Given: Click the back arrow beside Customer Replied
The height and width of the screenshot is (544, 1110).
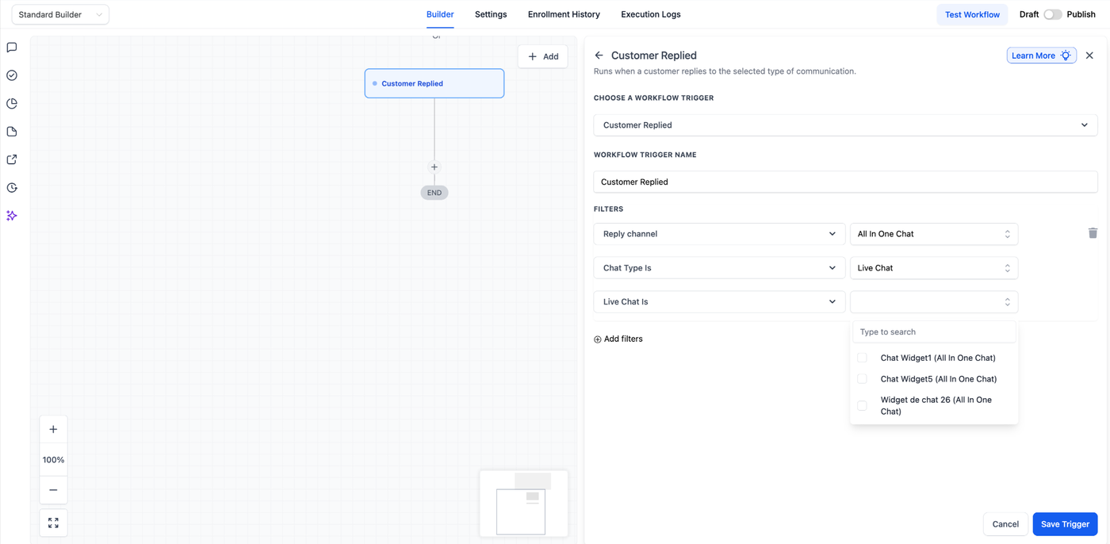Looking at the screenshot, I should pos(599,56).
